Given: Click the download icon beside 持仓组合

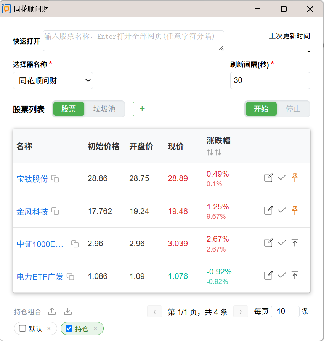Looking at the screenshot, I should pyautogui.click(x=68, y=311).
